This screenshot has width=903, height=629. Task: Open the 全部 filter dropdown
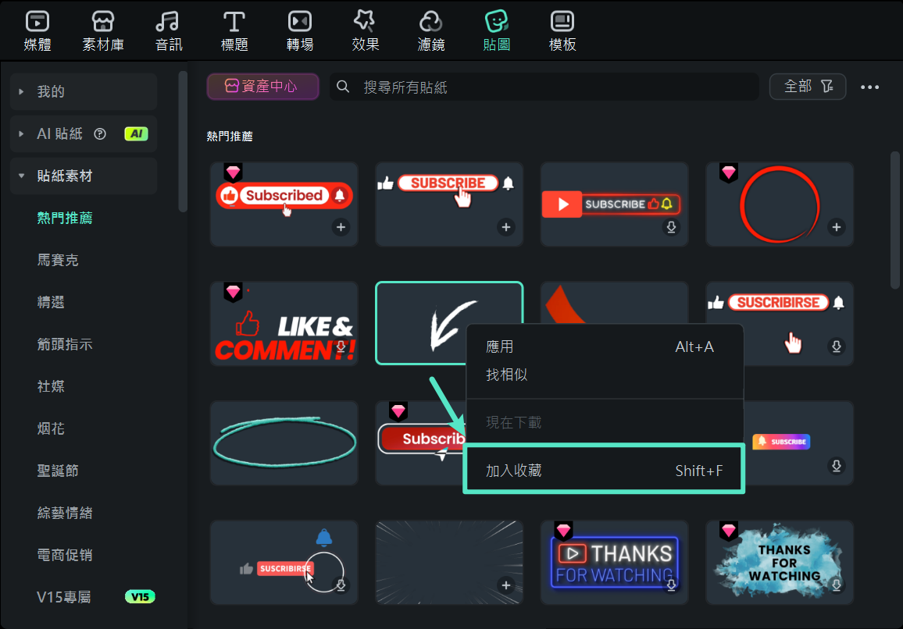pos(808,87)
